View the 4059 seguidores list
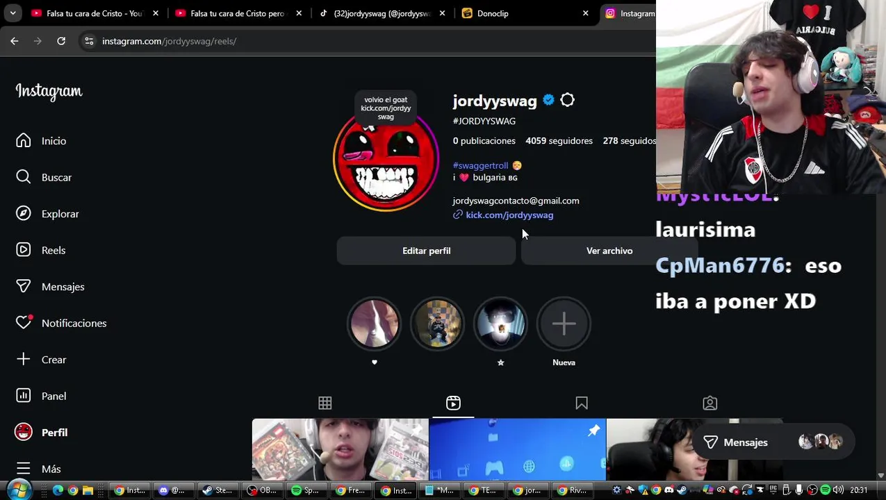This screenshot has height=500, width=886. 559,141
